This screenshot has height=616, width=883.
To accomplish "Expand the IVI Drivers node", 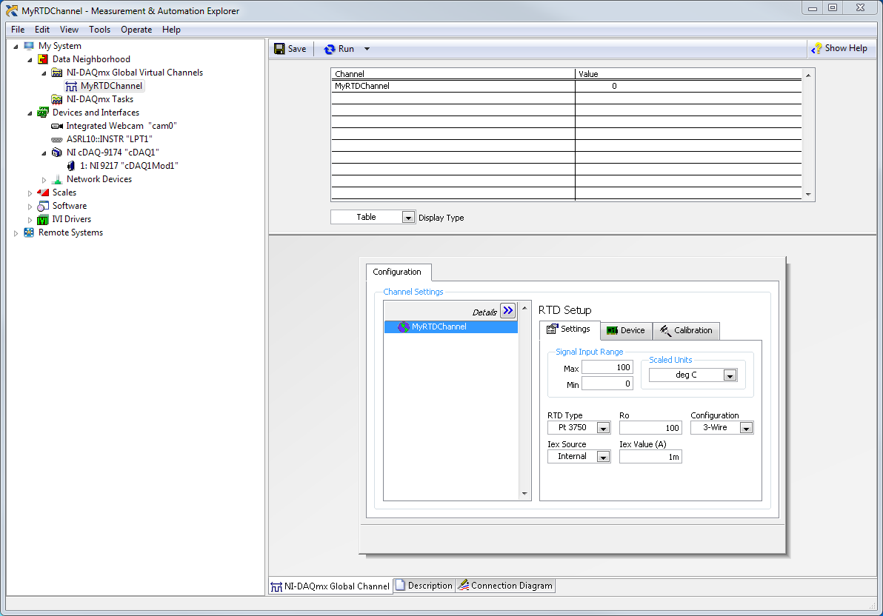I will [x=30, y=220].
